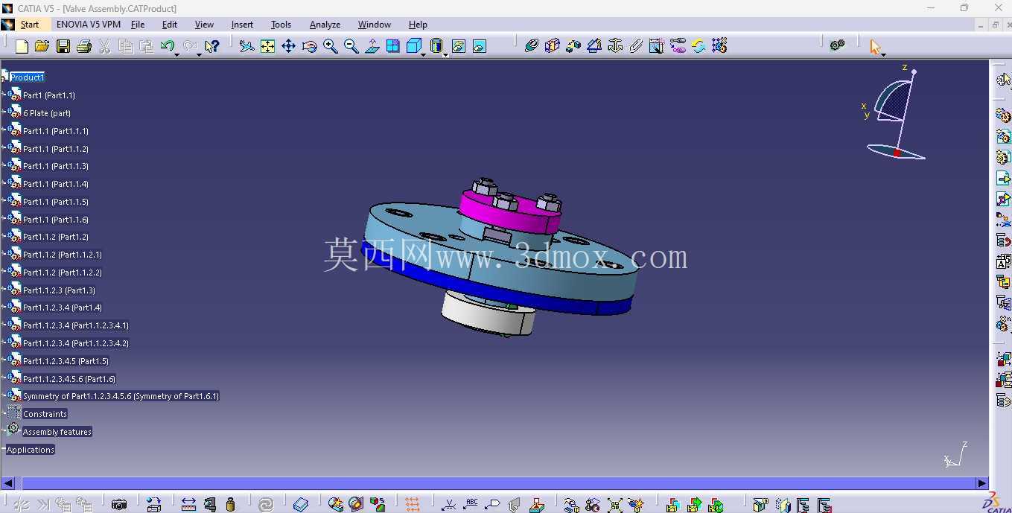Click the Capture camera icon
The image size is (1012, 513).
coord(119,504)
